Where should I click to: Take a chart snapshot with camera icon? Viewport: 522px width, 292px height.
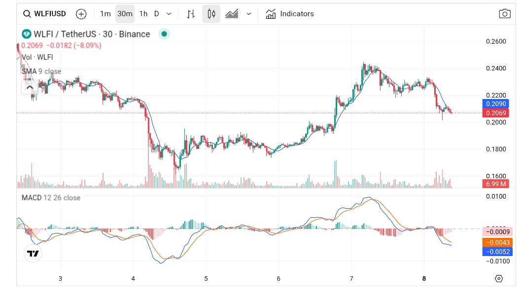tap(505, 14)
